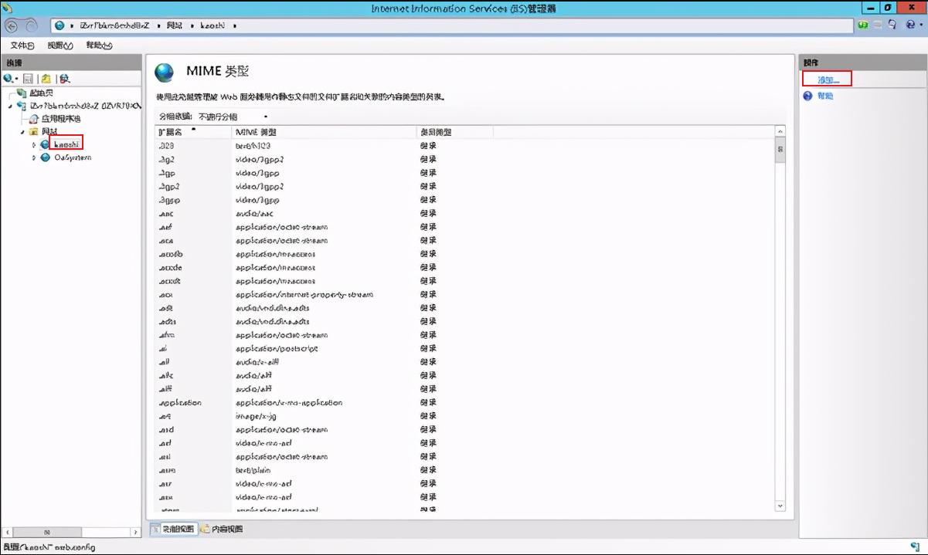The image size is (928, 555).
Task: Click the Forward navigation arrow button
Action: 31,25
